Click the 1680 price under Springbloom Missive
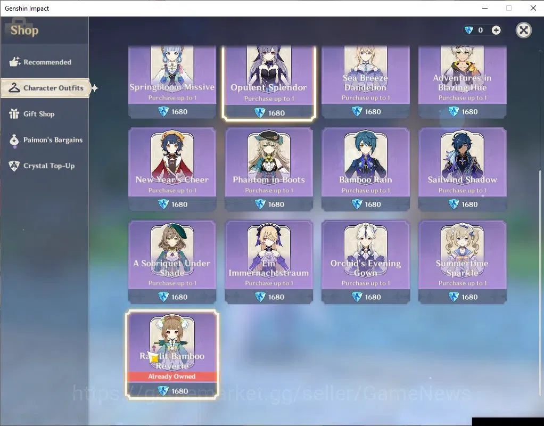The width and height of the screenshot is (544, 426). (x=179, y=112)
